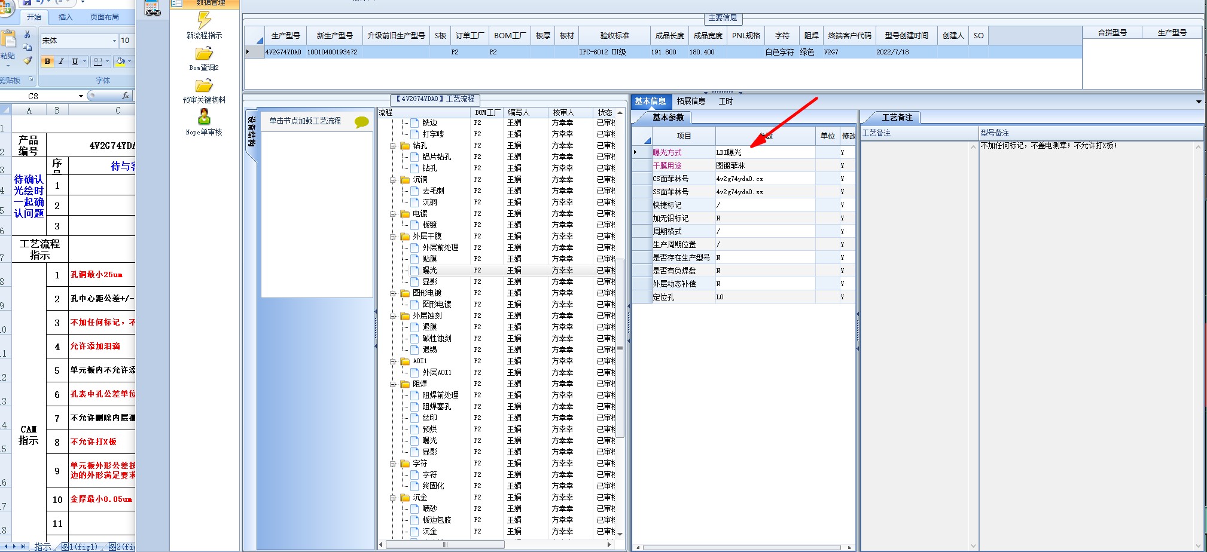Click the 沉金 folder icon
1207x552 pixels.
click(405, 498)
